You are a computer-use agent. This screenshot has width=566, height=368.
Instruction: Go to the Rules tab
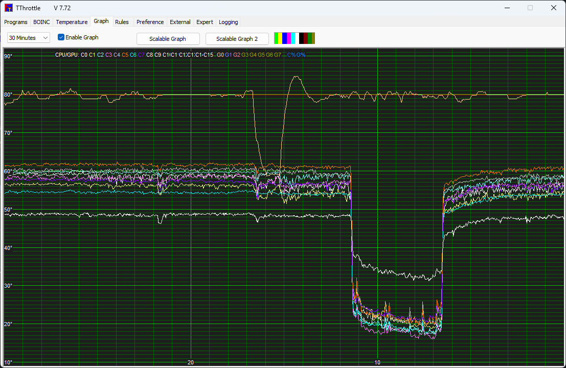point(122,22)
